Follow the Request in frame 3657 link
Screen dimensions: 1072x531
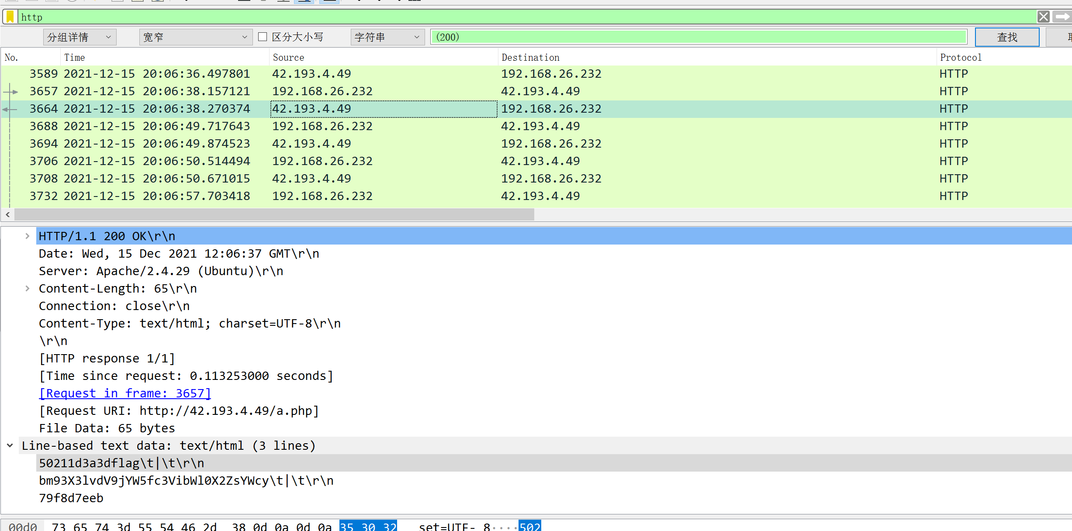[124, 393]
